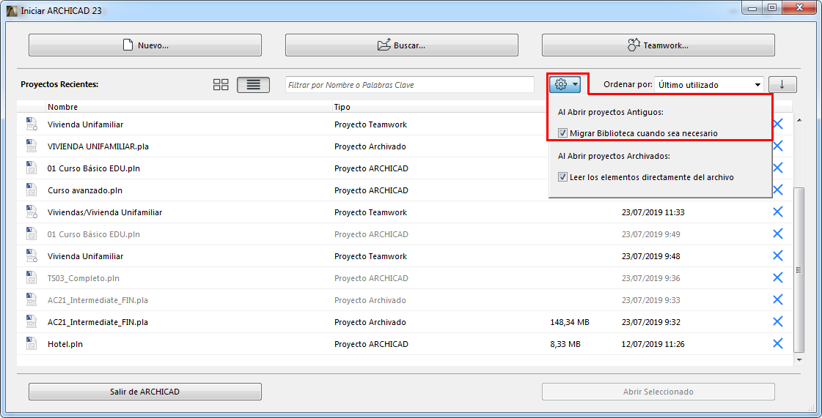Select Hotel.pln project name
The height and width of the screenshot is (418, 822).
point(65,344)
